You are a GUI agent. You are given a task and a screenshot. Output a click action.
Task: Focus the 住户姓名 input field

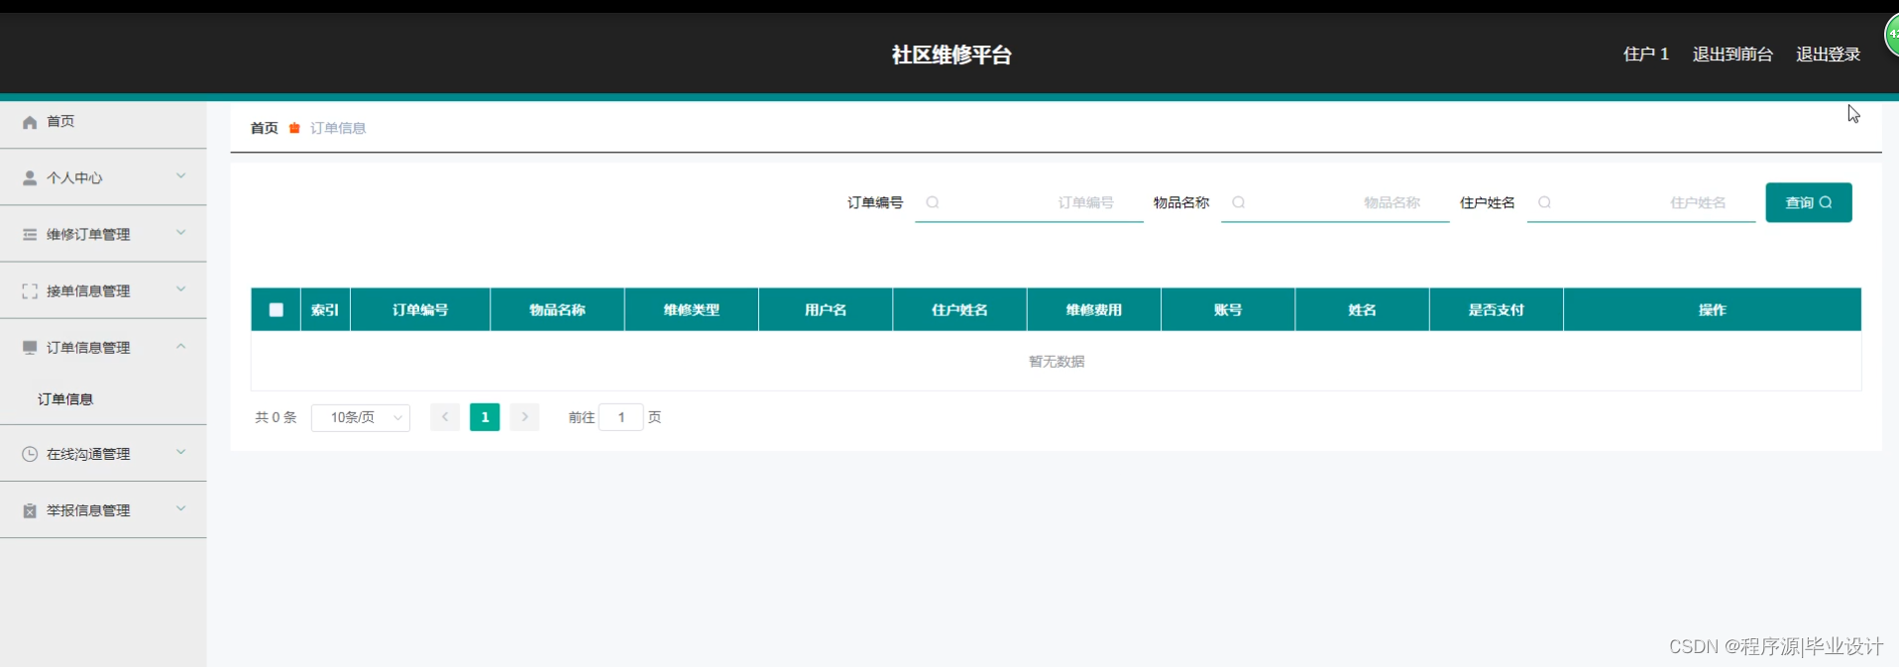point(1641,202)
